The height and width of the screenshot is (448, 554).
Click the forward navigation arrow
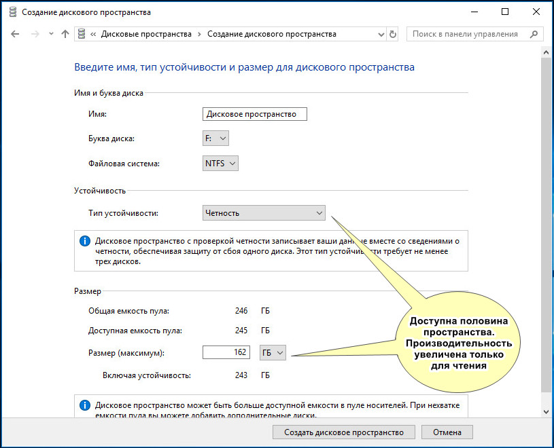[x=35, y=34]
